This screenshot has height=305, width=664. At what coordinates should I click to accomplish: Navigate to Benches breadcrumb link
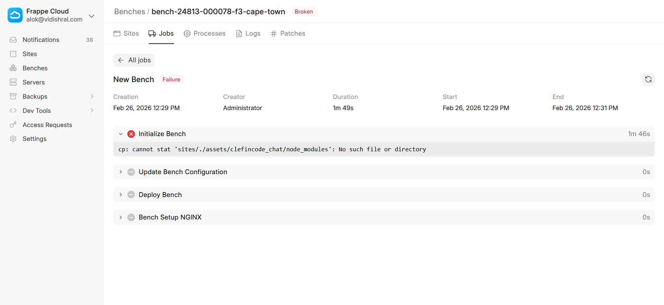click(x=129, y=12)
